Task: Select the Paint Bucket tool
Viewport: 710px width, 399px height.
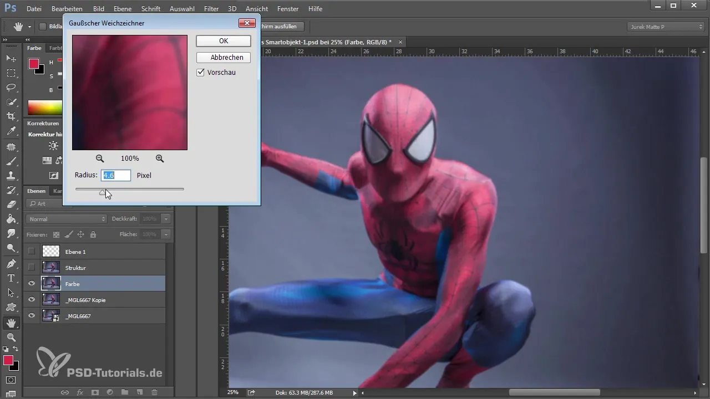Action: (11, 219)
